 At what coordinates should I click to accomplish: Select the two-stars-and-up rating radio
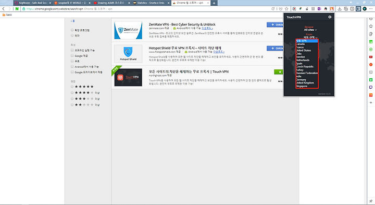[x=72, y=104]
